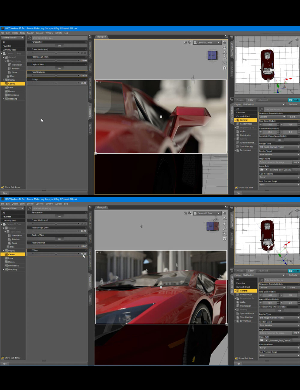The height and width of the screenshot is (390, 300).
Task: Uncheck the Show Sub Items checkbox
Action: 3,187
